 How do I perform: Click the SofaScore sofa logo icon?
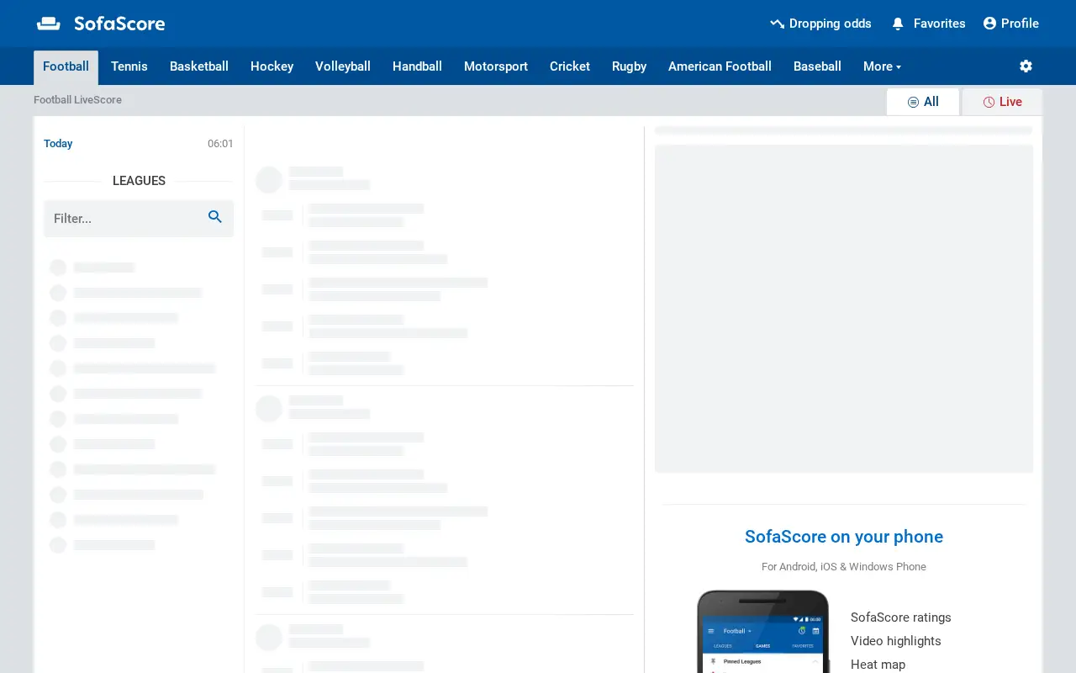tap(49, 24)
